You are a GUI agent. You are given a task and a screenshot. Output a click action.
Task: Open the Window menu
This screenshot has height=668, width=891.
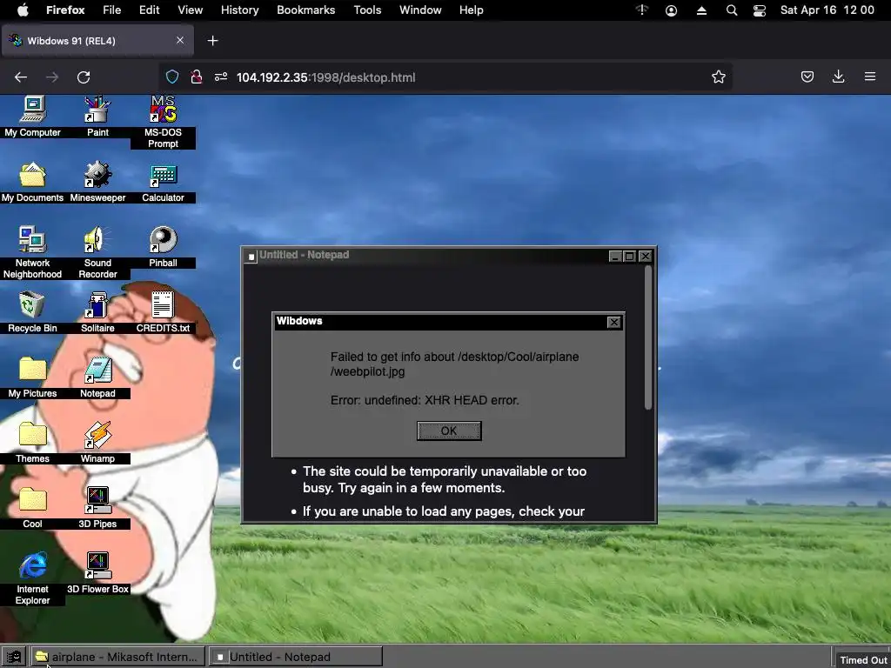(420, 10)
